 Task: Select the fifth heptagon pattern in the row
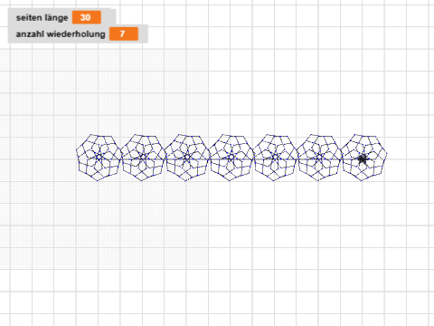(x=275, y=158)
